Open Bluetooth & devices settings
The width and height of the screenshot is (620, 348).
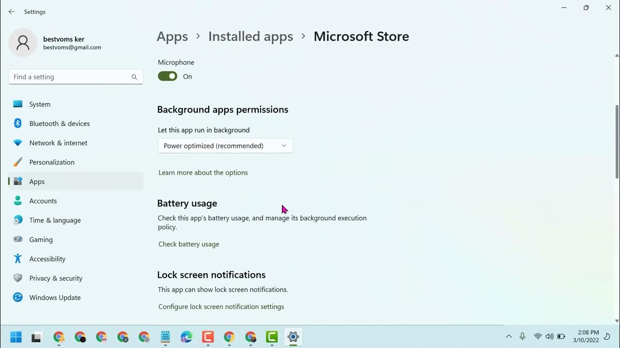click(76, 124)
